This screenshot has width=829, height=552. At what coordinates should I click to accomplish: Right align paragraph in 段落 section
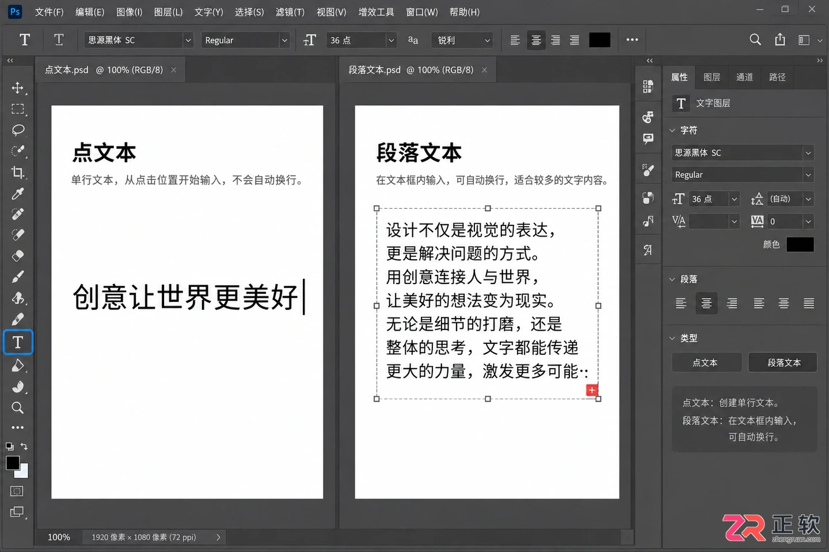[x=732, y=303]
